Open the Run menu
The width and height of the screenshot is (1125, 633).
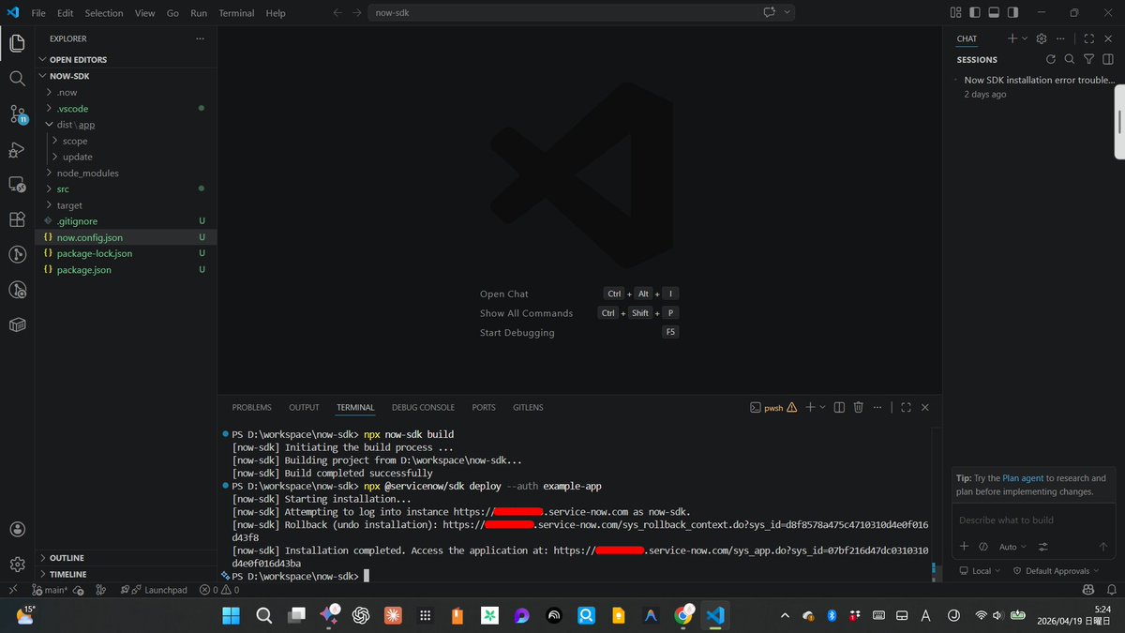199,13
